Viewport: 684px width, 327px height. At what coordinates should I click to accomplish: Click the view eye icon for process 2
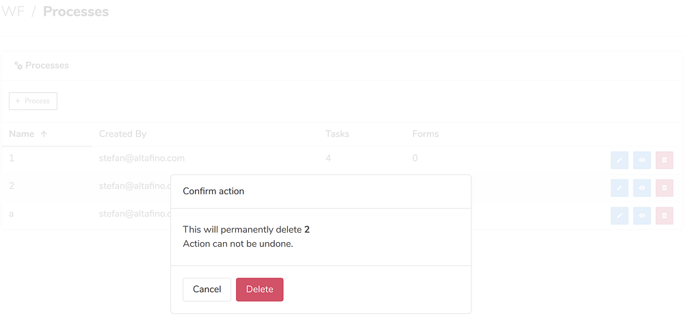(642, 187)
